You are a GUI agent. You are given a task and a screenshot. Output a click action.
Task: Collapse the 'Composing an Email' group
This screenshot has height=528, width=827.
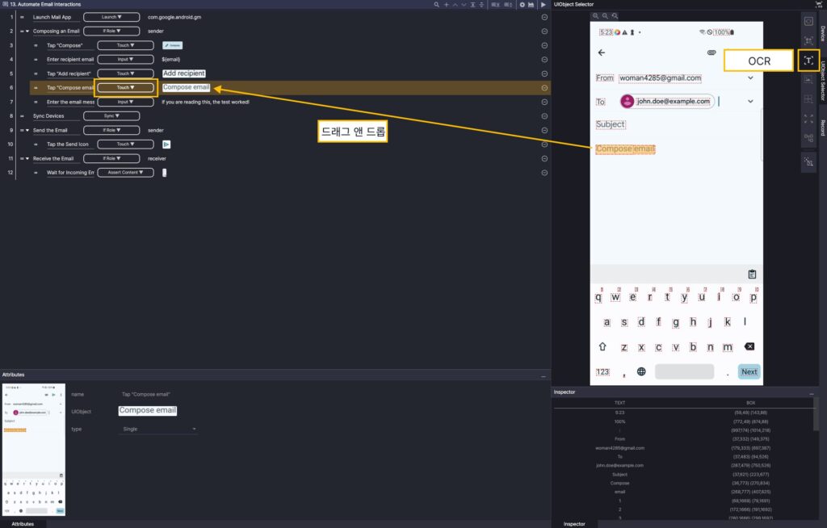27,31
